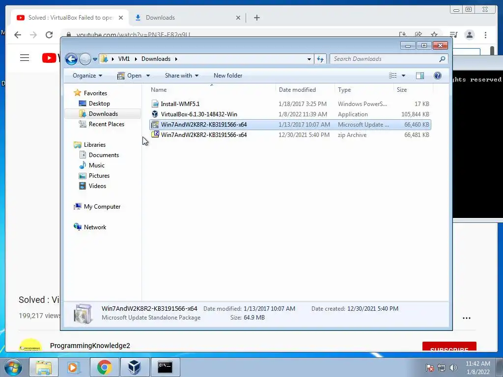Open Explorer help icon
503x377 pixels.
[x=438, y=76]
